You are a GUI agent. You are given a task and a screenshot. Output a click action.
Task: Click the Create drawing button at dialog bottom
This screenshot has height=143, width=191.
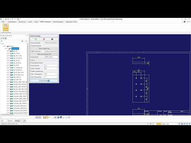pyautogui.click(x=44, y=81)
